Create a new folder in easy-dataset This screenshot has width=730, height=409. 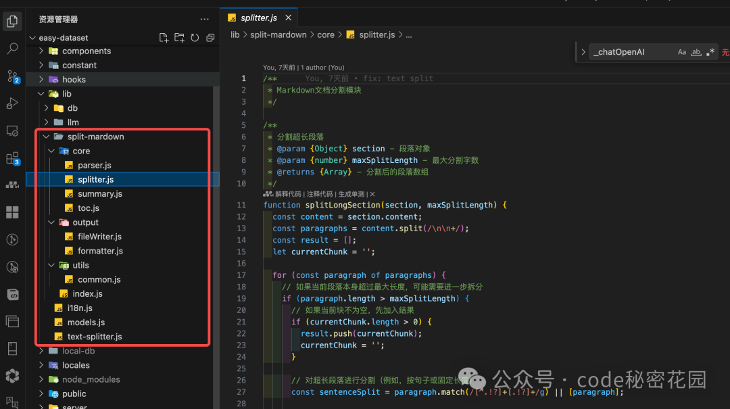coord(179,38)
